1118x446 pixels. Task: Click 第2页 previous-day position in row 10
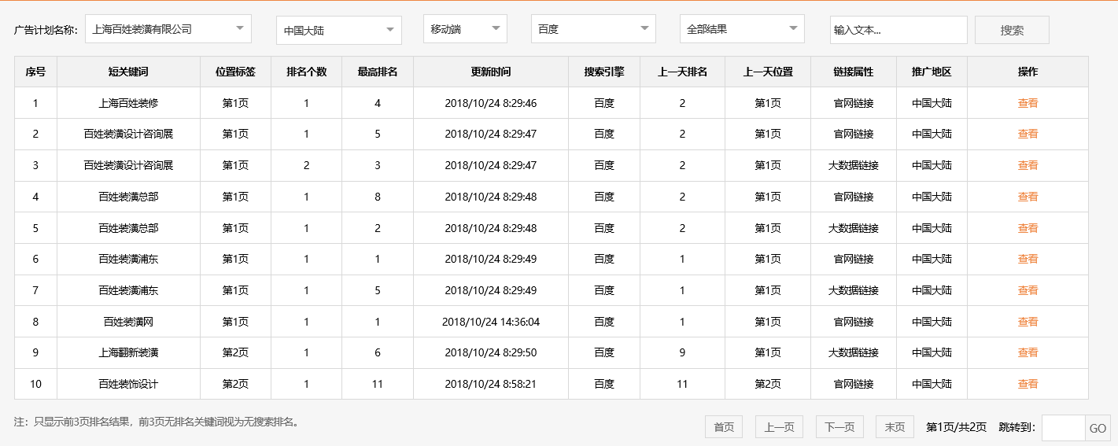coord(768,384)
